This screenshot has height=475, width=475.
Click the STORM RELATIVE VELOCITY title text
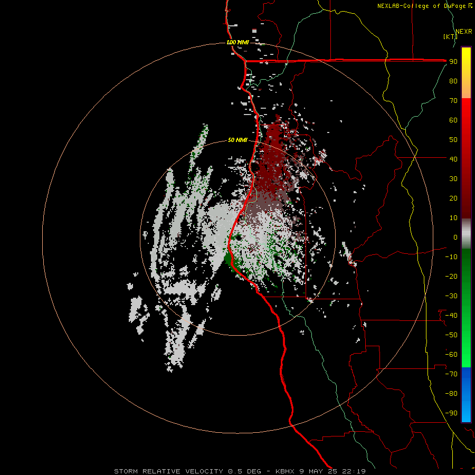click(x=169, y=471)
